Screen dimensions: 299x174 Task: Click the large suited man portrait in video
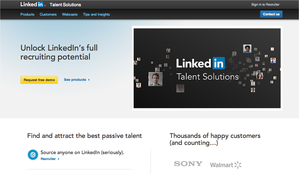[155, 79]
